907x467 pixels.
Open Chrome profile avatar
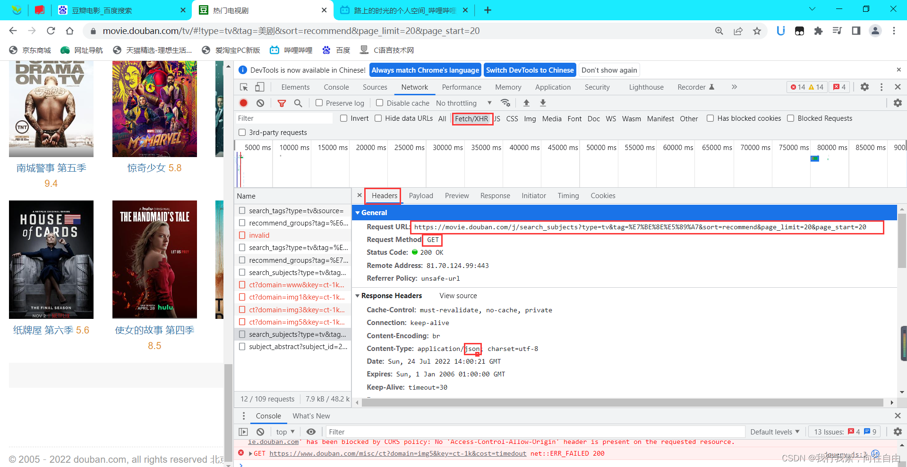click(875, 31)
